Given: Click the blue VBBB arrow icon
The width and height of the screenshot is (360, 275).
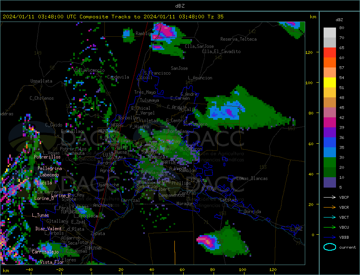Looking at the screenshot, I should 330,237.
